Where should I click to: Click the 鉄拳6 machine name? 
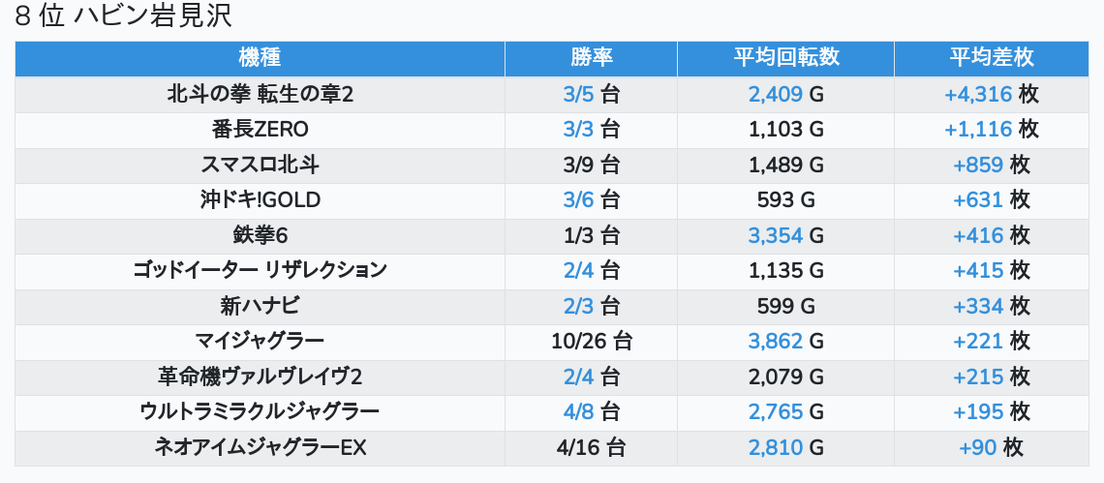point(260,234)
